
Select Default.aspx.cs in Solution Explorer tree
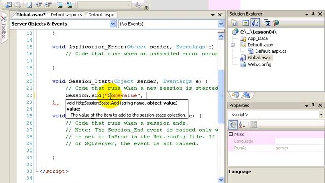pos(271,51)
